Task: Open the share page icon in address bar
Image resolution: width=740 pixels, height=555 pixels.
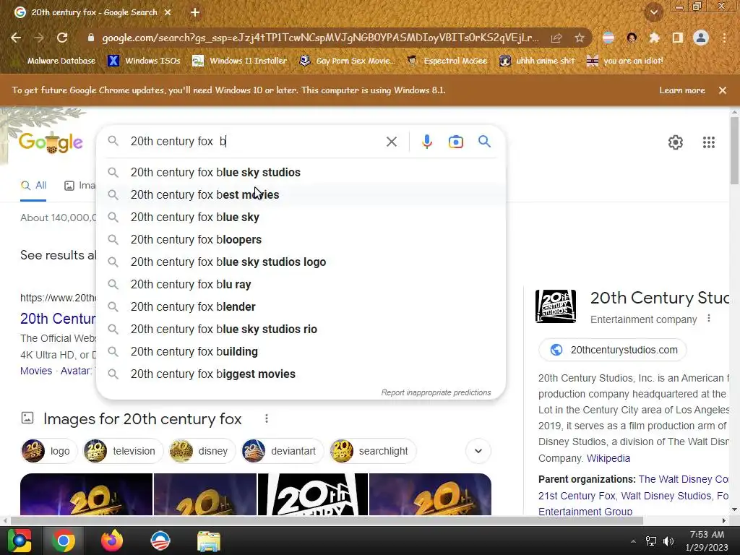Action: point(556,38)
